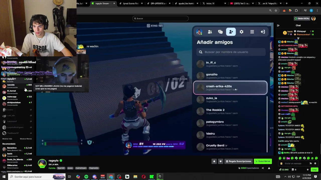Image resolution: width=321 pixels, height=180 pixels.
Task: Open El_hornet channel in sidebar
Action: [17, 92]
